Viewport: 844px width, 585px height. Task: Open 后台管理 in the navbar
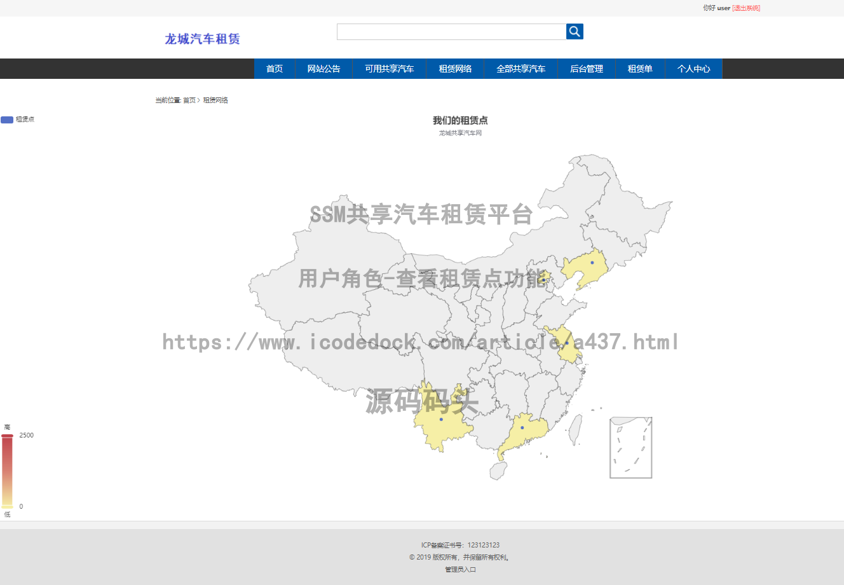(x=587, y=69)
